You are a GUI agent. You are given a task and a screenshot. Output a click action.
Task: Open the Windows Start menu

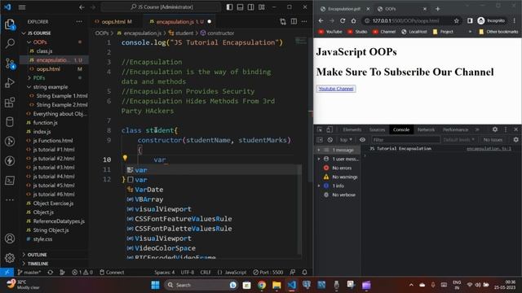(155, 285)
